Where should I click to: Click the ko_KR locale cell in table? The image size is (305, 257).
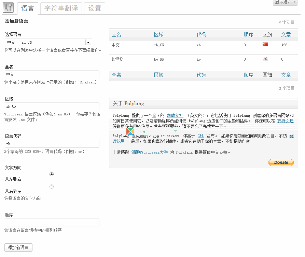[x=159, y=59]
